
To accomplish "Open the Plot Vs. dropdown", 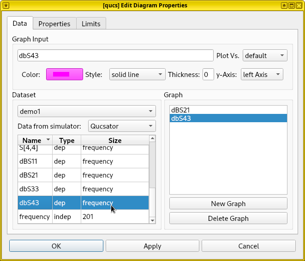I will (264, 56).
